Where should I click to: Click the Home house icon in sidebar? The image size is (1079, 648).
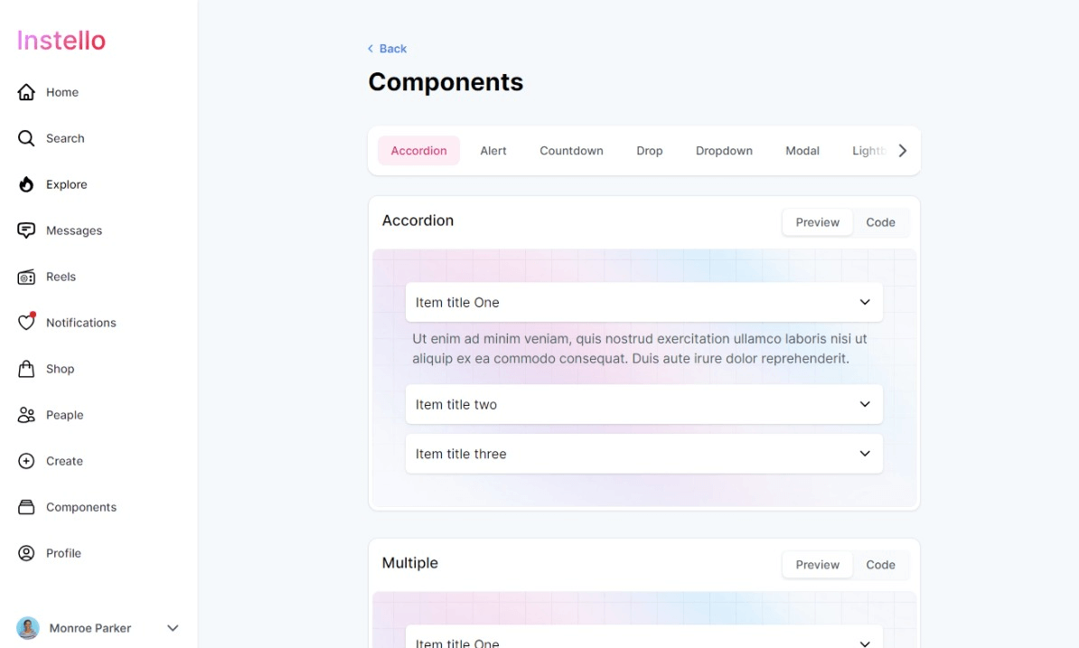(x=26, y=92)
